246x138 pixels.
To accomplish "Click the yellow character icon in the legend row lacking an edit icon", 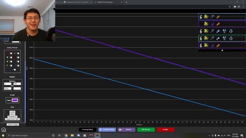I will pos(206,24).
